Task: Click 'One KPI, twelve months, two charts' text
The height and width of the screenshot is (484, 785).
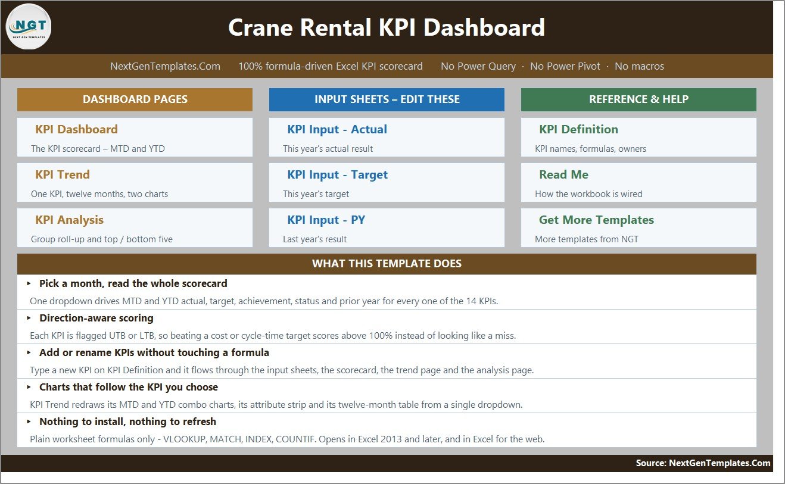Action: coord(99,194)
